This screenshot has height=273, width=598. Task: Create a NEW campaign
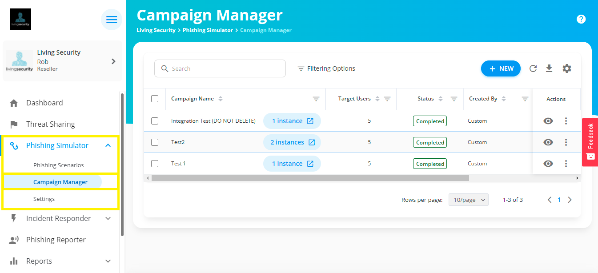pos(501,68)
